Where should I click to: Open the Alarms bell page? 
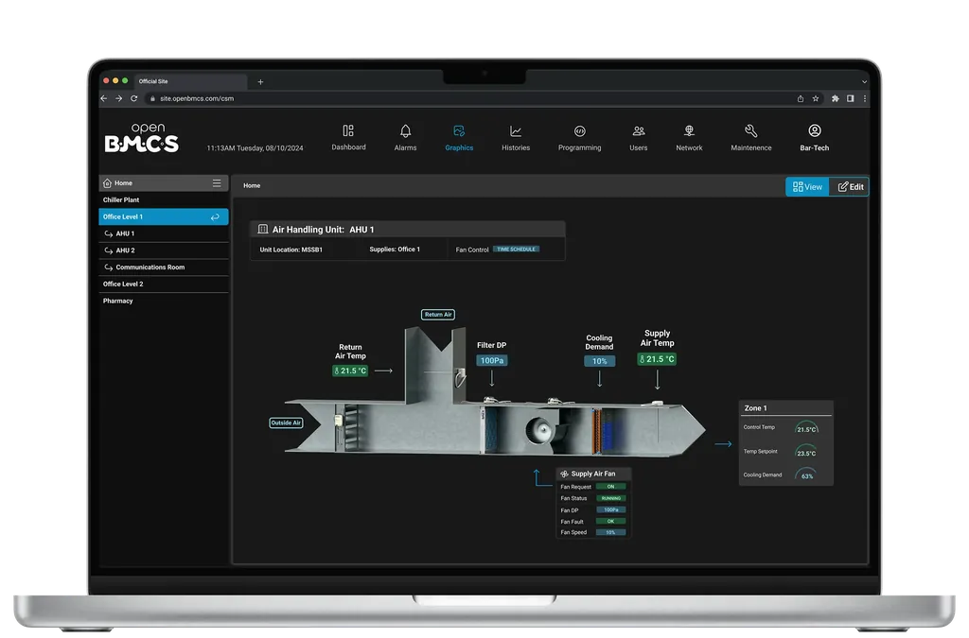[405, 138]
